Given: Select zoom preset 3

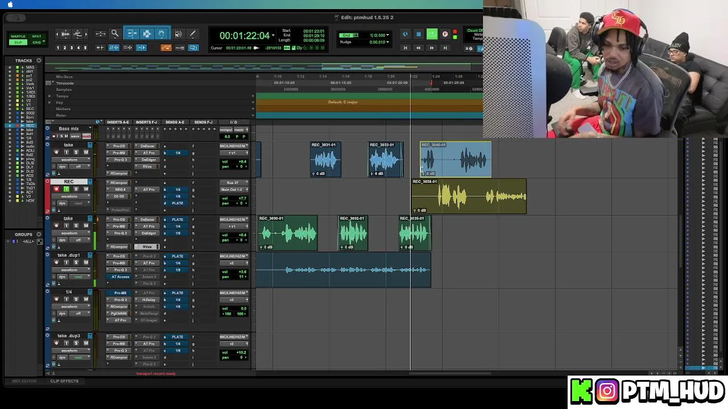Looking at the screenshot, I should pyautogui.click(x=72, y=48).
